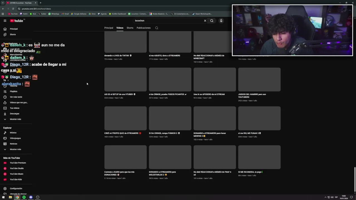Viewport: 356px width, 200px height.
Task: Open video 'donando a LIVES de TIKTOK'
Action: point(118,56)
